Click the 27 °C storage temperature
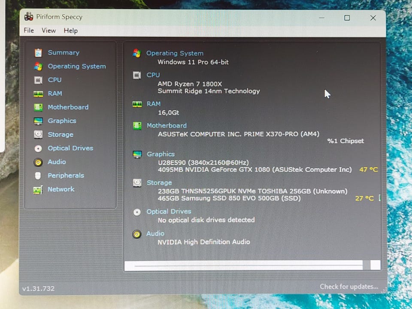Viewport: 412px width, 309px height. coord(364,198)
